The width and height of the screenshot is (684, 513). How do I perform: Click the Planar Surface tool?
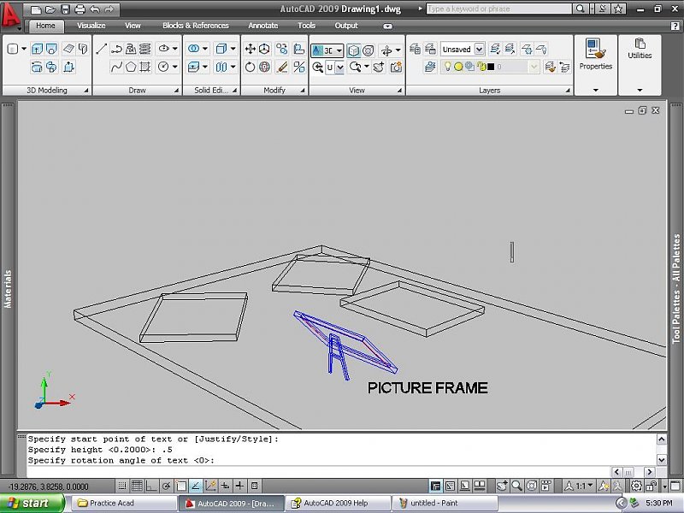click(68, 49)
